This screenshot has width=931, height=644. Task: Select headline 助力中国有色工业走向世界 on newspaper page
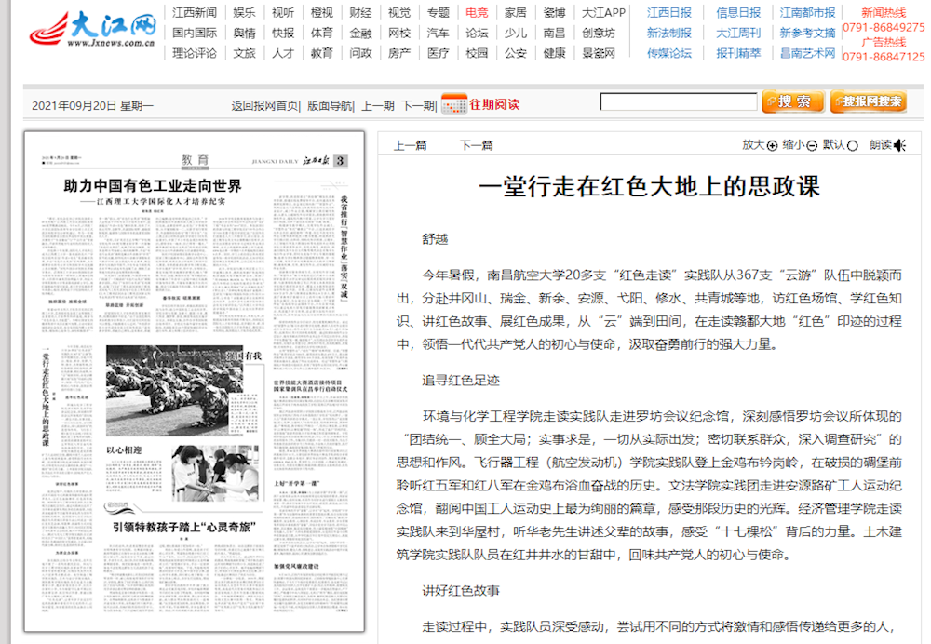click(x=152, y=186)
